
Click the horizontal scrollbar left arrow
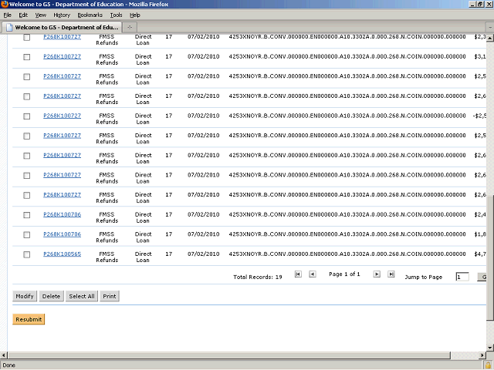(x=4, y=355)
